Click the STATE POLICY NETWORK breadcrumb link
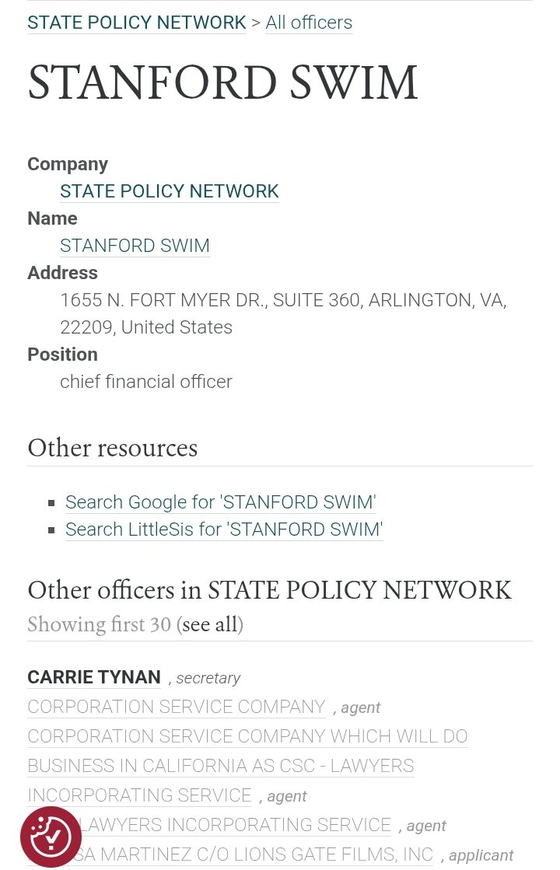The image size is (560, 870). click(137, 23)
